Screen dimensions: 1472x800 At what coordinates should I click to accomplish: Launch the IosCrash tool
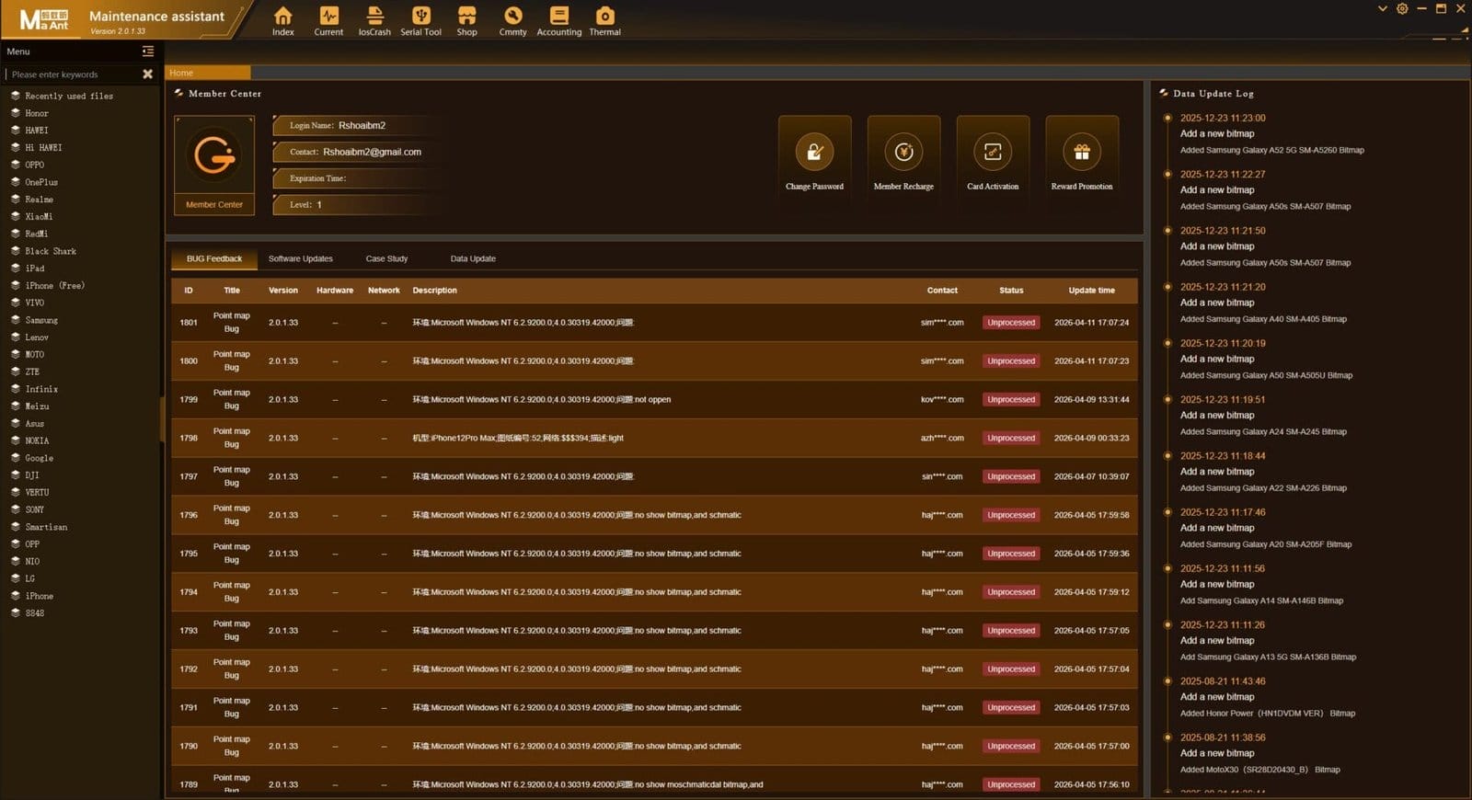pyautogui.click(x=374, y=20)
